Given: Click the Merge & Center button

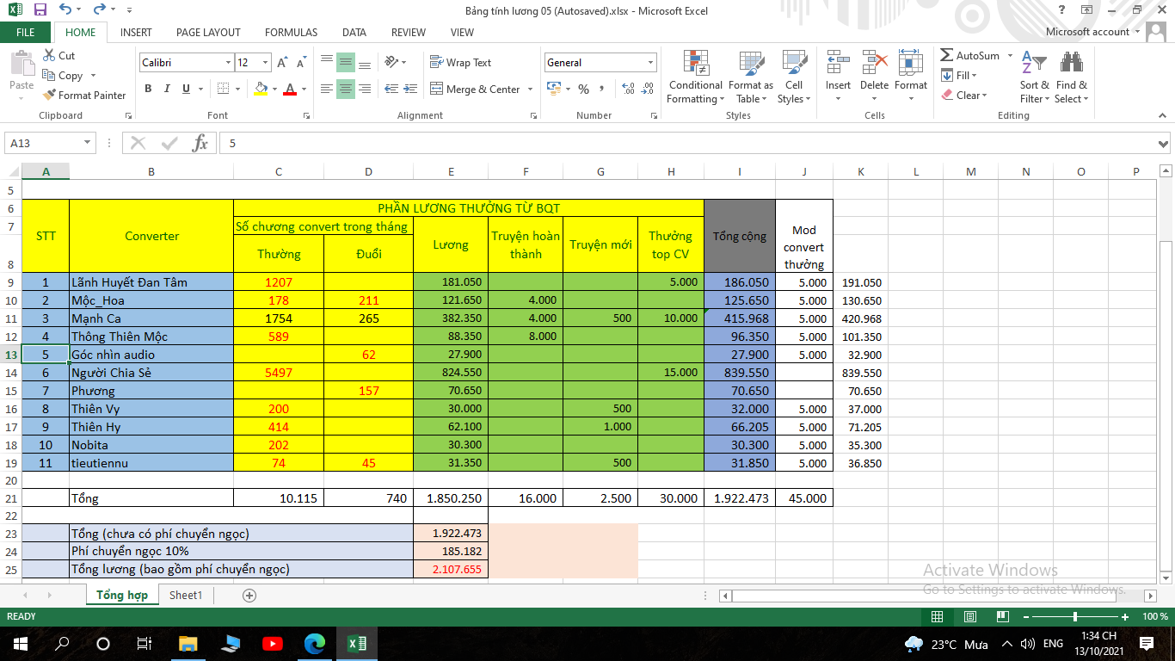Looking at the screenshot, I should pyautogui.click(x=483, y=89).
